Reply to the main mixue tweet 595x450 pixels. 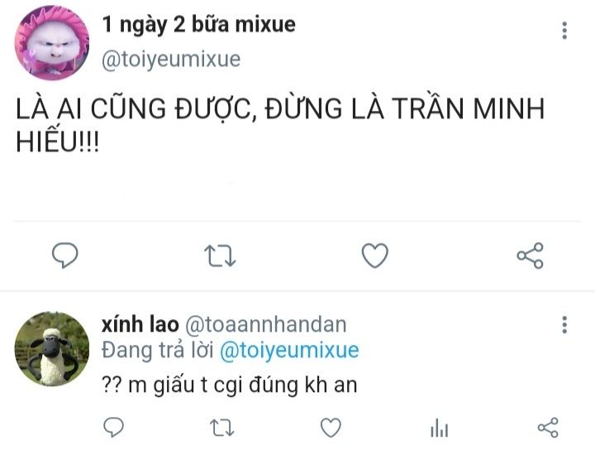point(64,256)
